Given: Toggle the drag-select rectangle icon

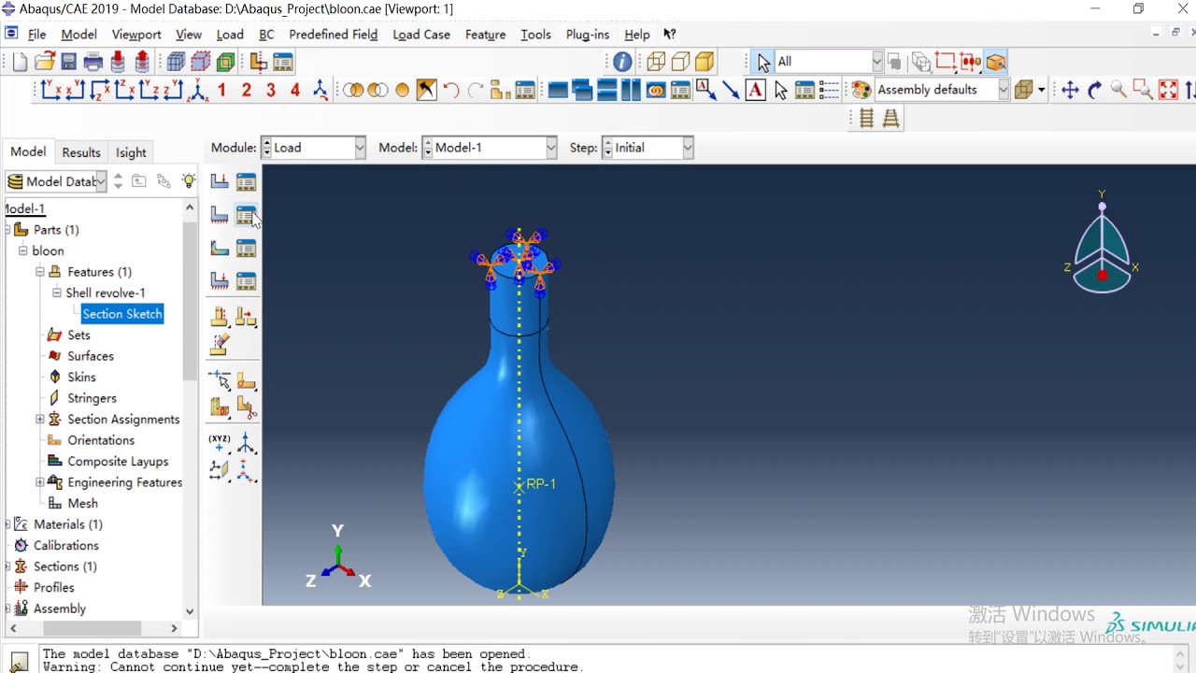Looking at the screenshot, I should 946,63.
